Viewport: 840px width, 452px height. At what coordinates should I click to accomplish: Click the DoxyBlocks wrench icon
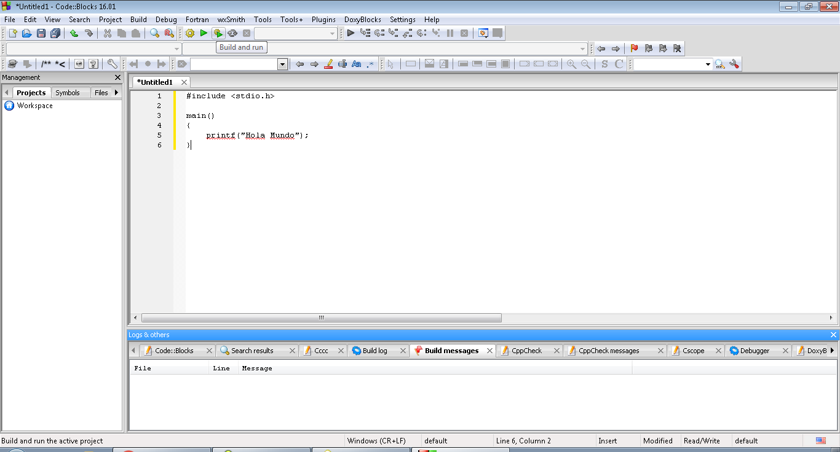(112, 64)
